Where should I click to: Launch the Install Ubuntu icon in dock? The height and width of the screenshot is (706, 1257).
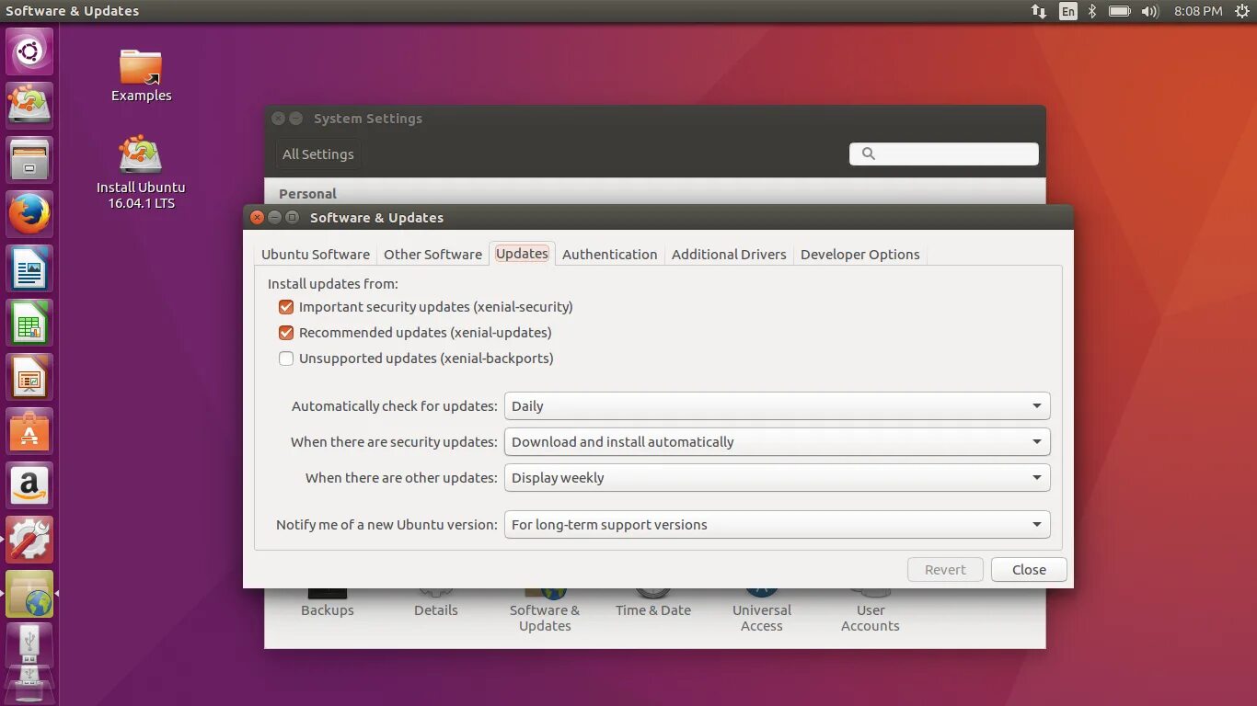click(29, 105)
